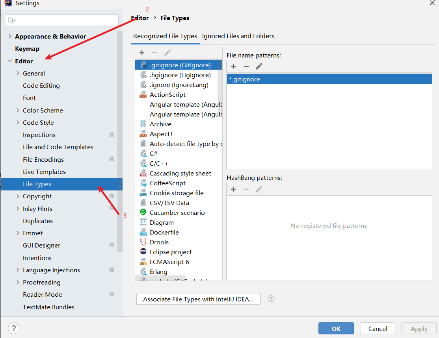Add a new file name pattern
439x338 pixels.
233,66
